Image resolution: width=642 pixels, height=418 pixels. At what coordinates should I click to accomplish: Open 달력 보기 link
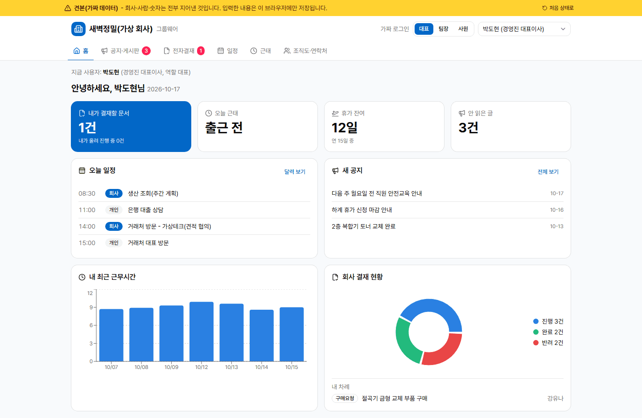click(x=295, y=172)
